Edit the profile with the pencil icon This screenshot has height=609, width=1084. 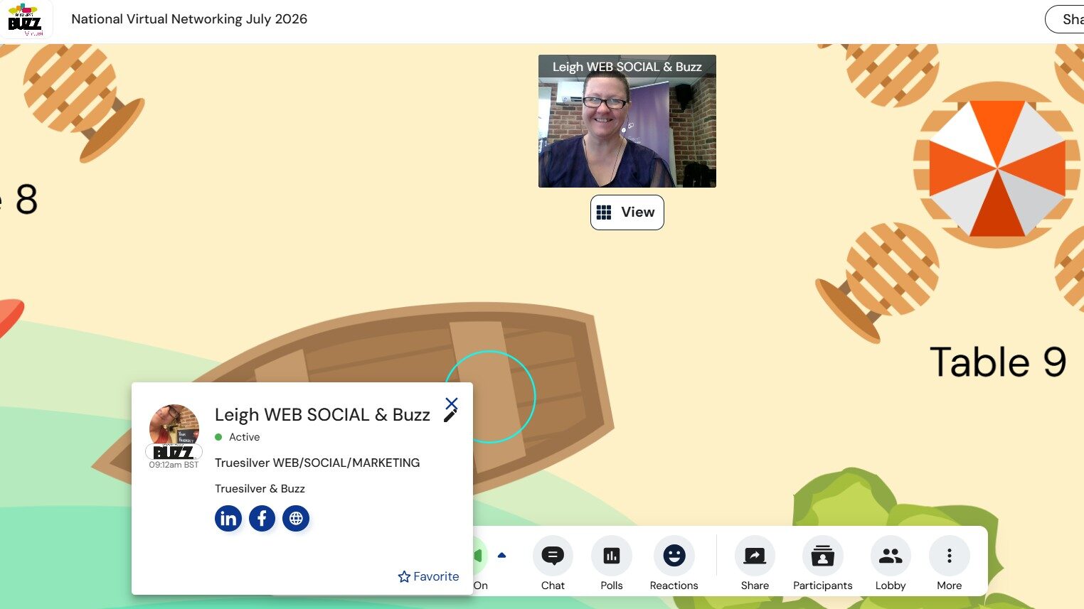pos(450,416)
